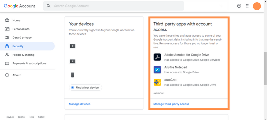Select the Security menu item
The width and height of the screenshot is (267, 120).
click(27, 46)
